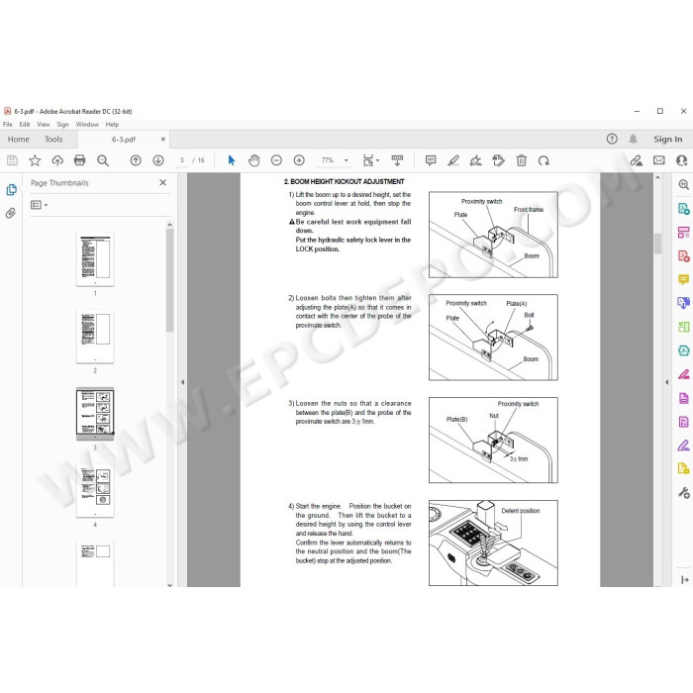
Task: Go to the next page
Action: tap(158, 160)
